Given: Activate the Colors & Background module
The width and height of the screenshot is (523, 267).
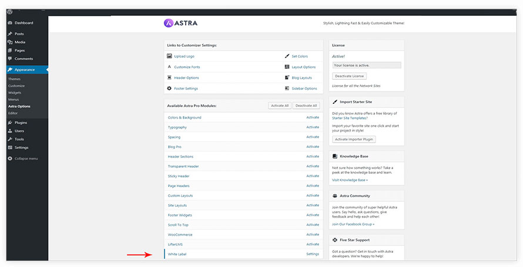Looking at the screenshot, I should click(313, 117).
